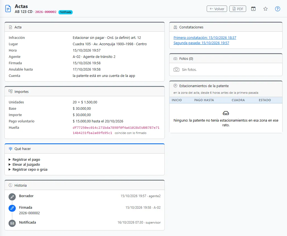The image size is (287, 236).
Task: Click the INICIO column header
Action: pos(177,100)
